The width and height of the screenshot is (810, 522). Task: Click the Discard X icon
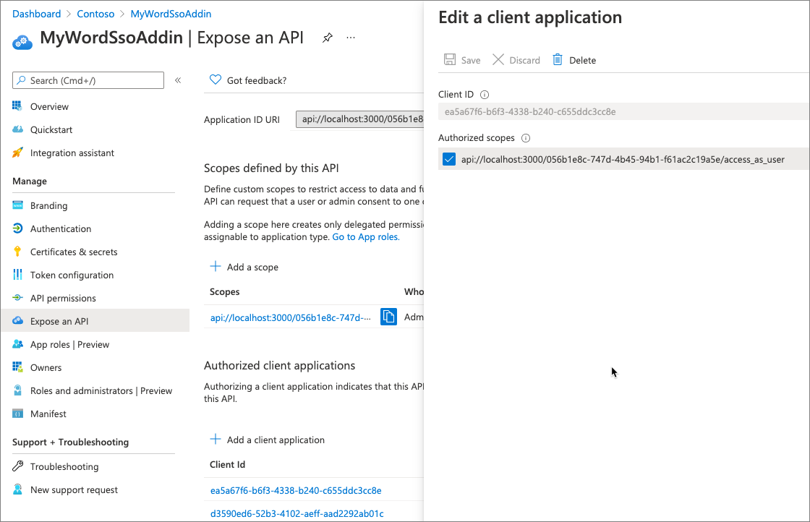pyautogui.click(x=498, y=59)
